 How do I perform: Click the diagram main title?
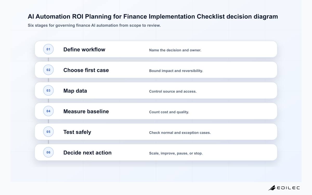[x=153, y=16]
